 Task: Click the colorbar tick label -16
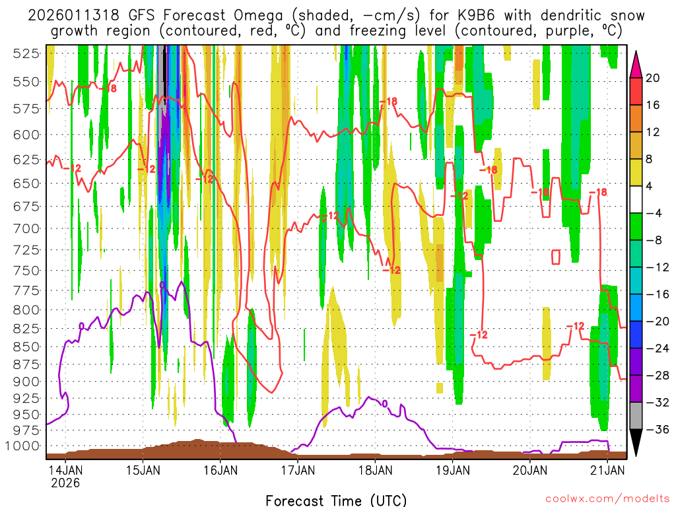658,294
